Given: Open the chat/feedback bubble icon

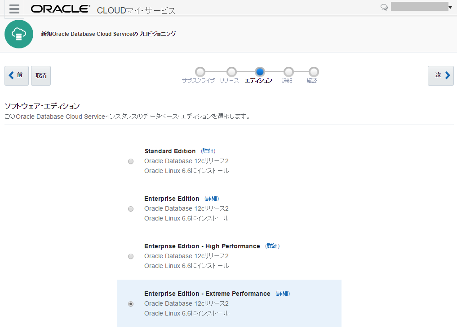Looking at the screenshot, I should pyautogui.click(x=384, y=7).
